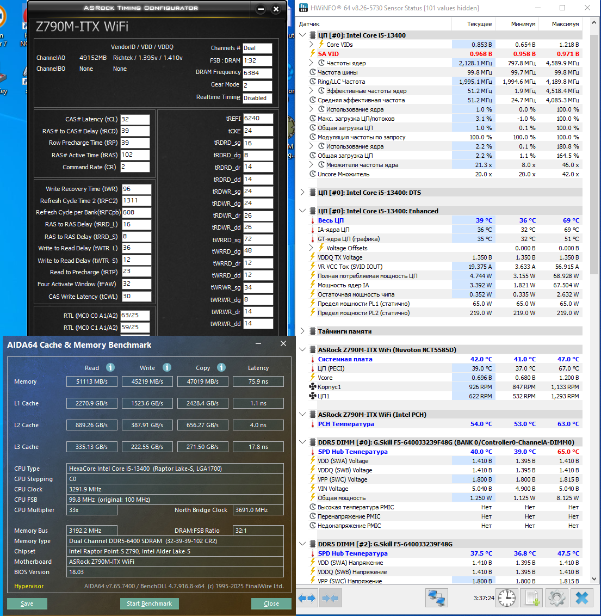Click the lightning icon of Vcore row
The image size is (601, 616).
(313, 378)
